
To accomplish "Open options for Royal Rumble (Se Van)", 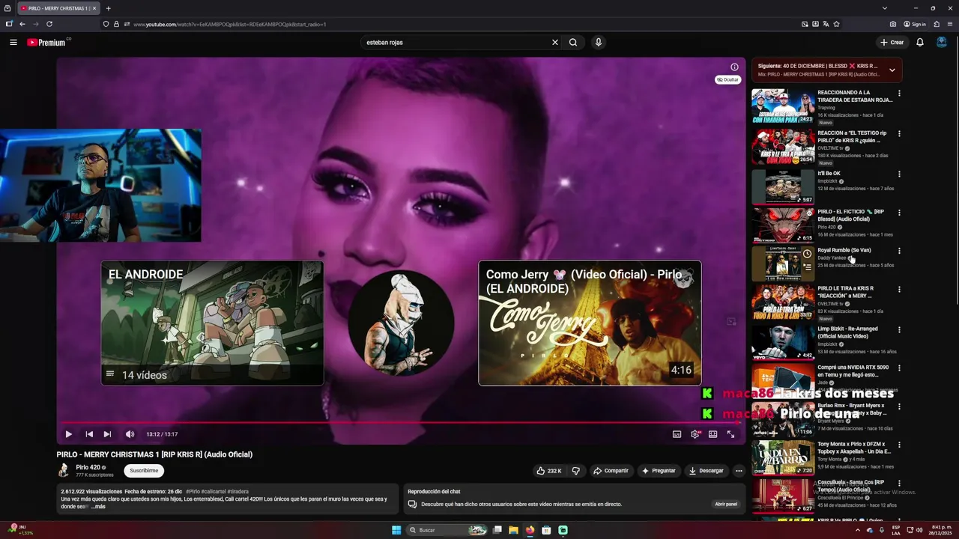I will coord(899,251).
